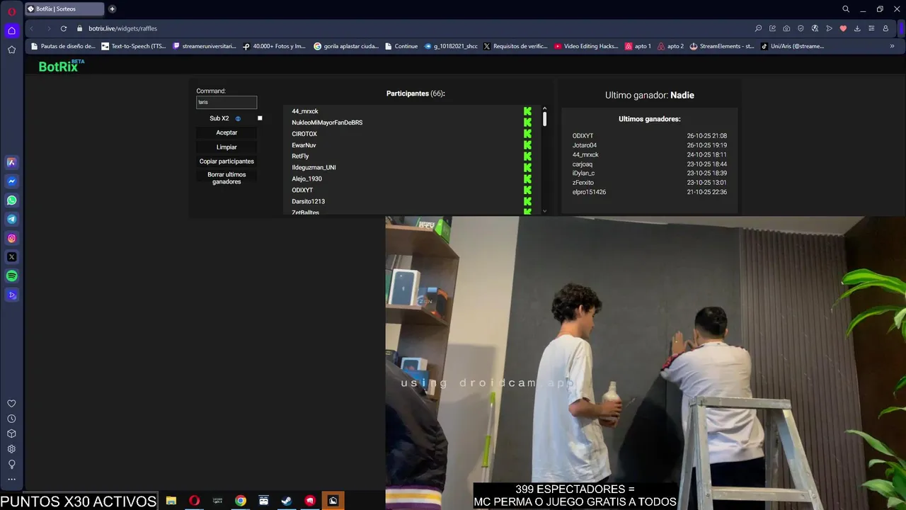Go back to previous page

[x=31, y=28]
